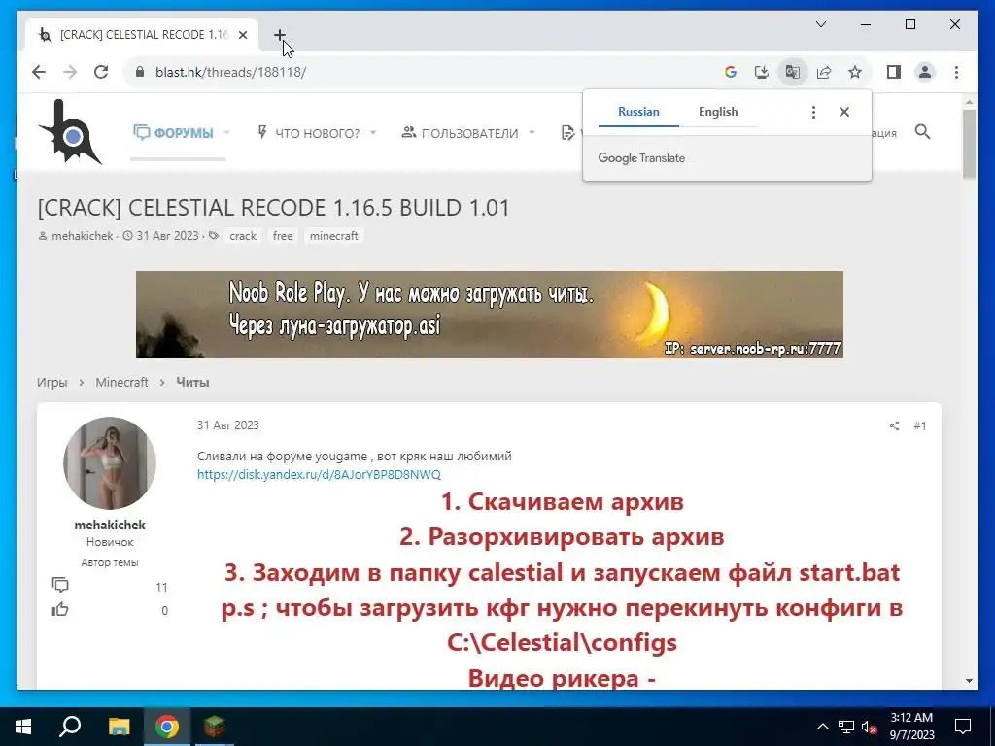The height and width of the screenshot is (746, 995).
Task: Go to Minecraft breadcrumb
Action: click(121, 383)
